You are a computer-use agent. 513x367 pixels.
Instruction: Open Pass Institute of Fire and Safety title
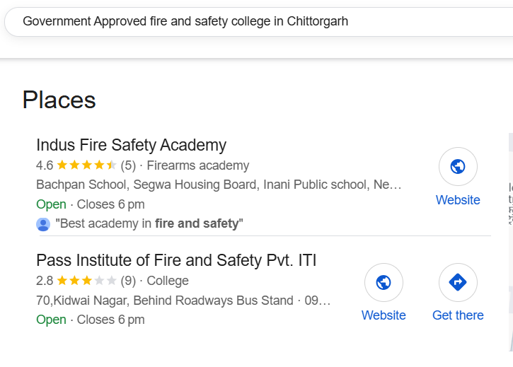pos(176,260)
